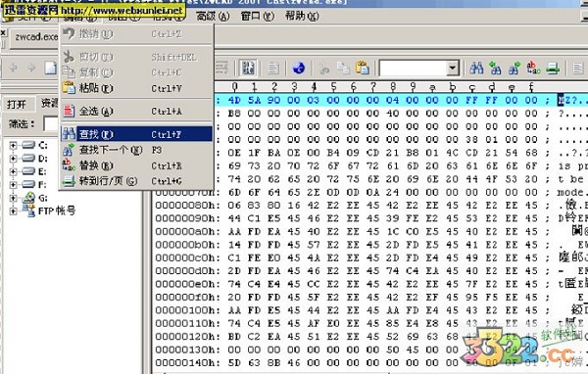Click the 筛选 filter input field
Screen dimensions: 588x374
click(x=51, y=123)
